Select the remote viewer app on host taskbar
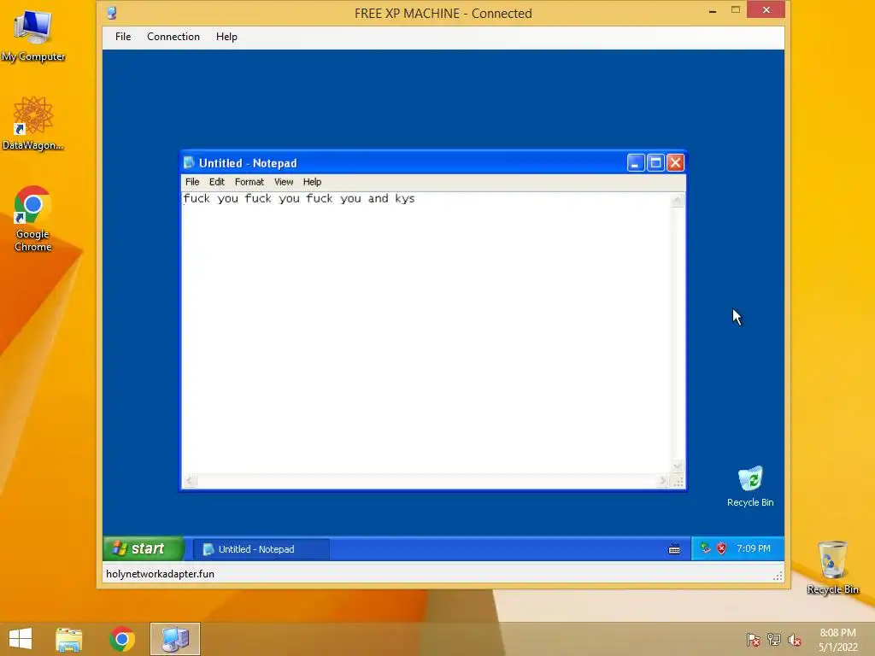 [174, 639]
